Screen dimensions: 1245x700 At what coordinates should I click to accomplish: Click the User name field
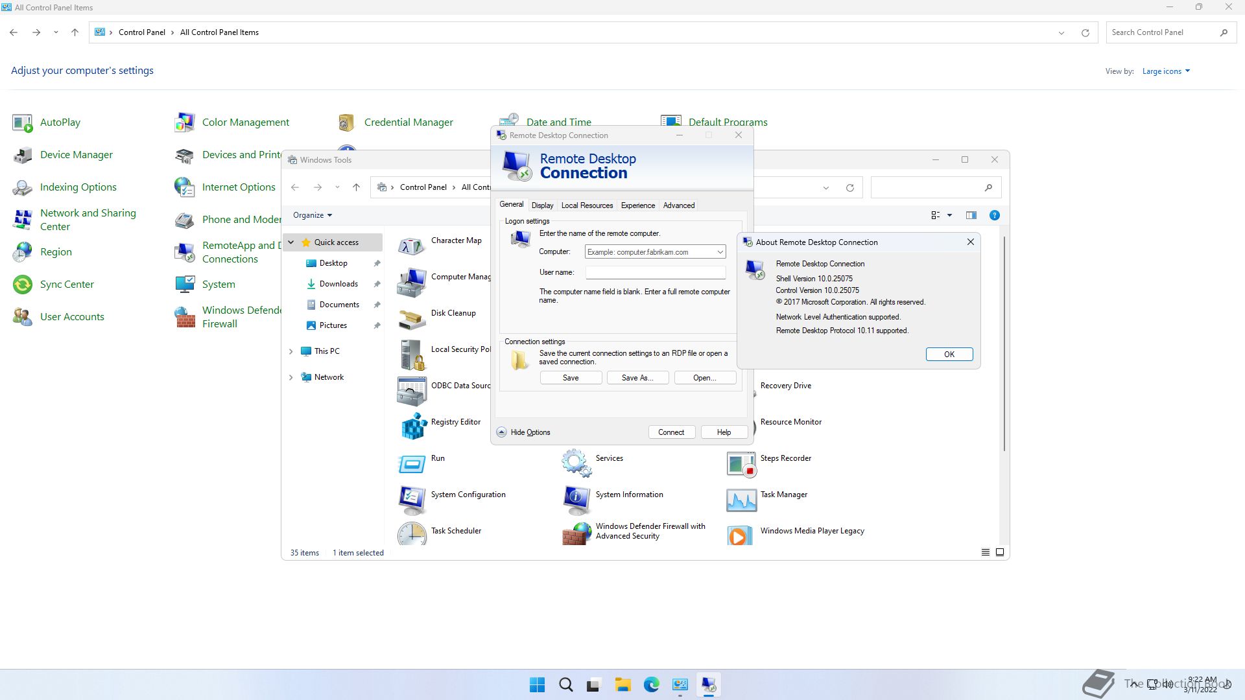[x=655, y=273]
